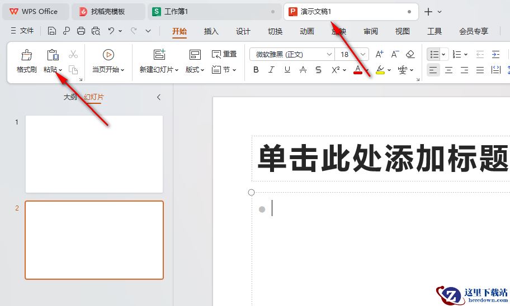Open the tab list chevron beside plus
The height and width of the screenshot is (306, 510).
point(440,12)
